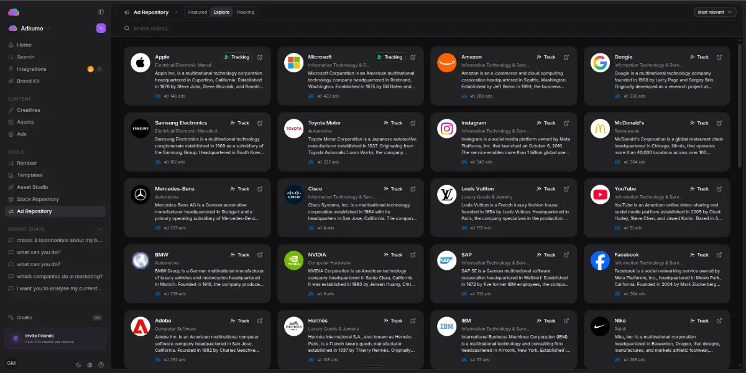The width and height of the screenshot is (746, 373).
Task: Open settings gear icon
Action: point(90,365)
